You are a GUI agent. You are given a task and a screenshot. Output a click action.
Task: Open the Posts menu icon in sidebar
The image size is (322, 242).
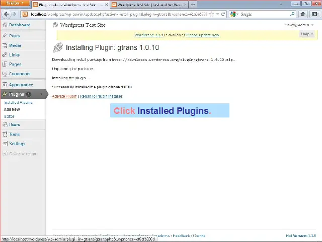click(5, 36)
